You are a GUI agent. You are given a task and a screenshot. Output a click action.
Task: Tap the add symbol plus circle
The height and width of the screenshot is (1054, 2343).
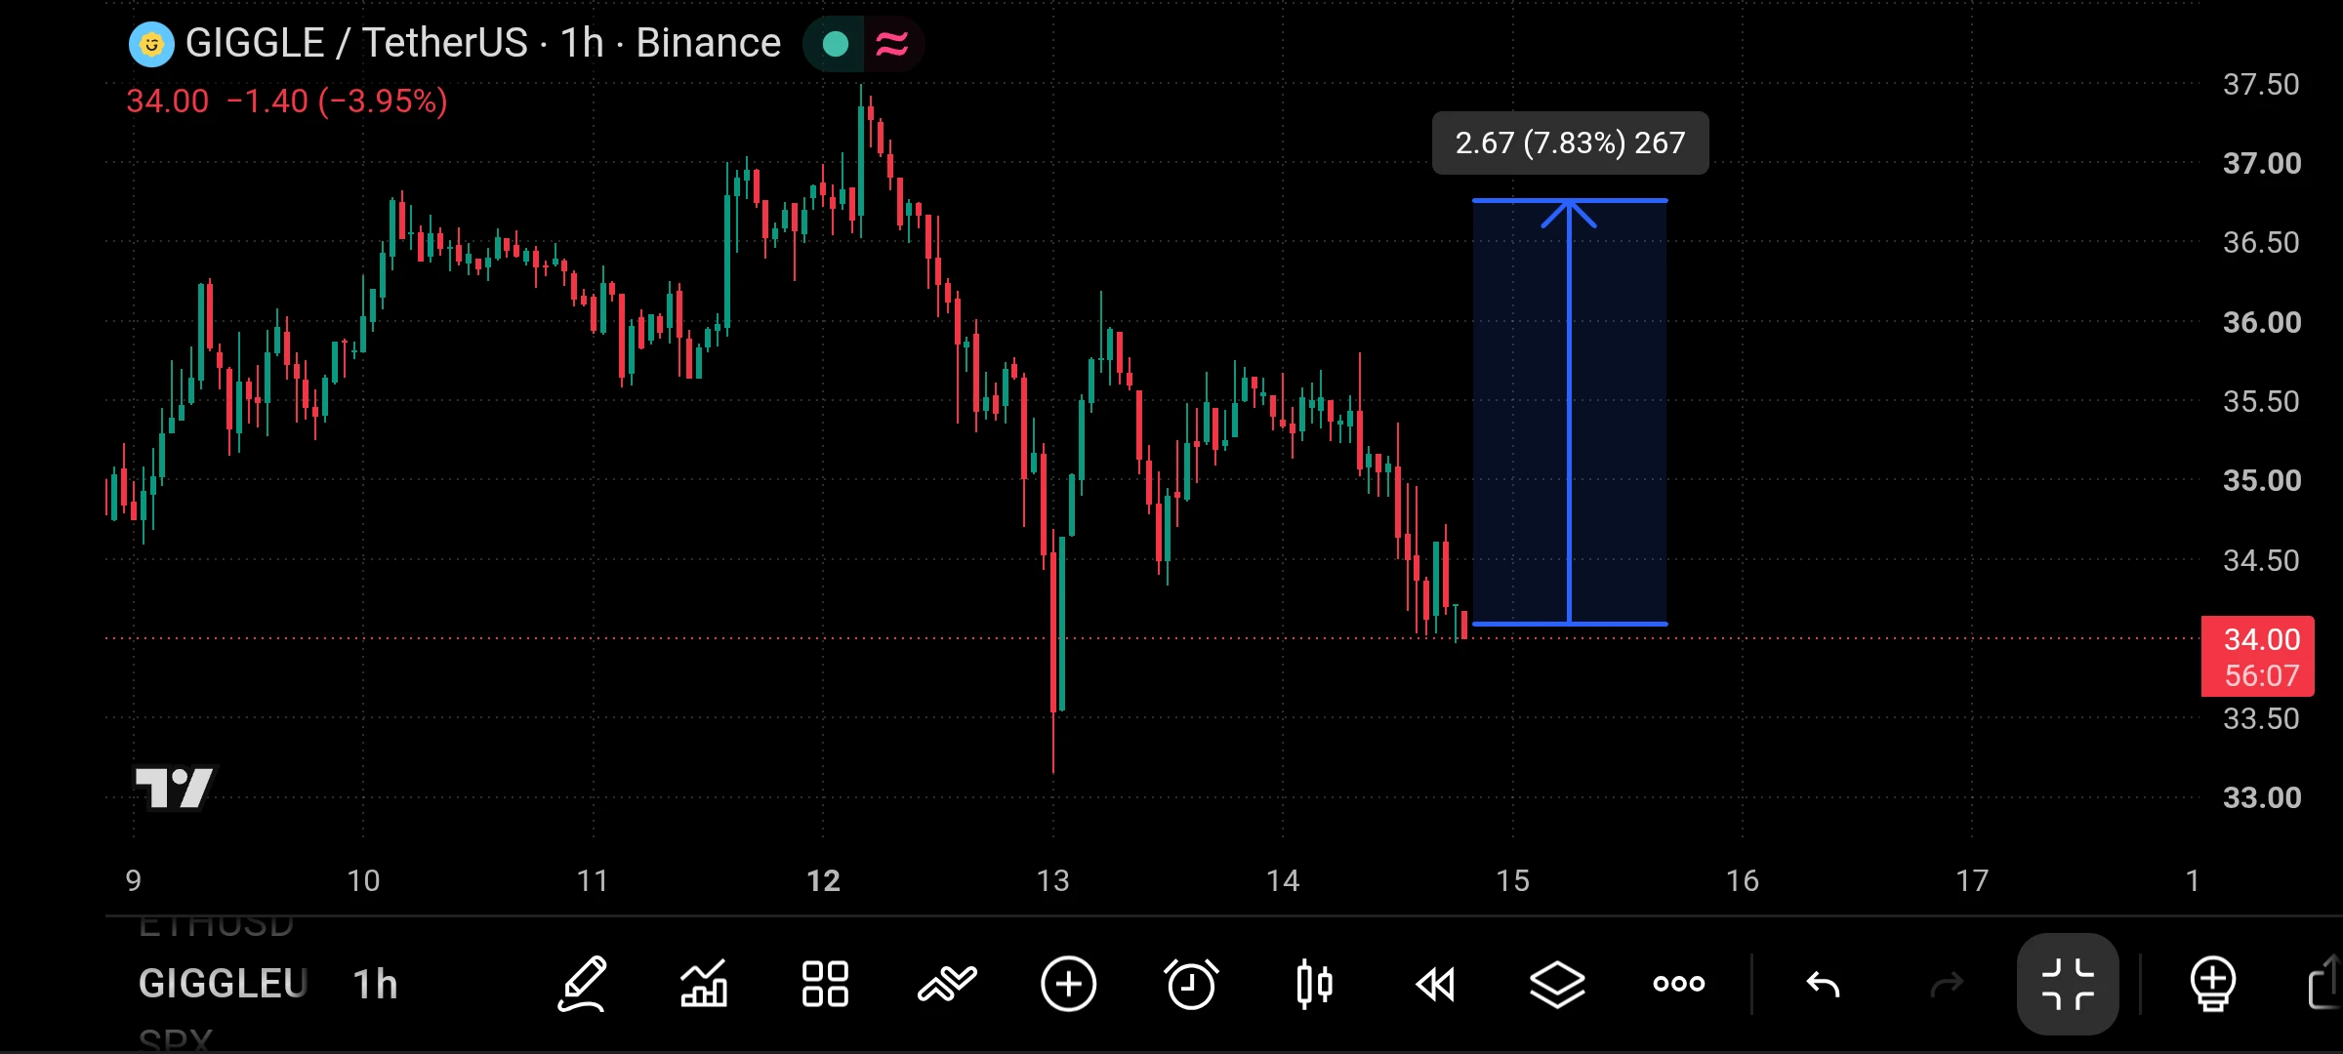coord(1069,984)
